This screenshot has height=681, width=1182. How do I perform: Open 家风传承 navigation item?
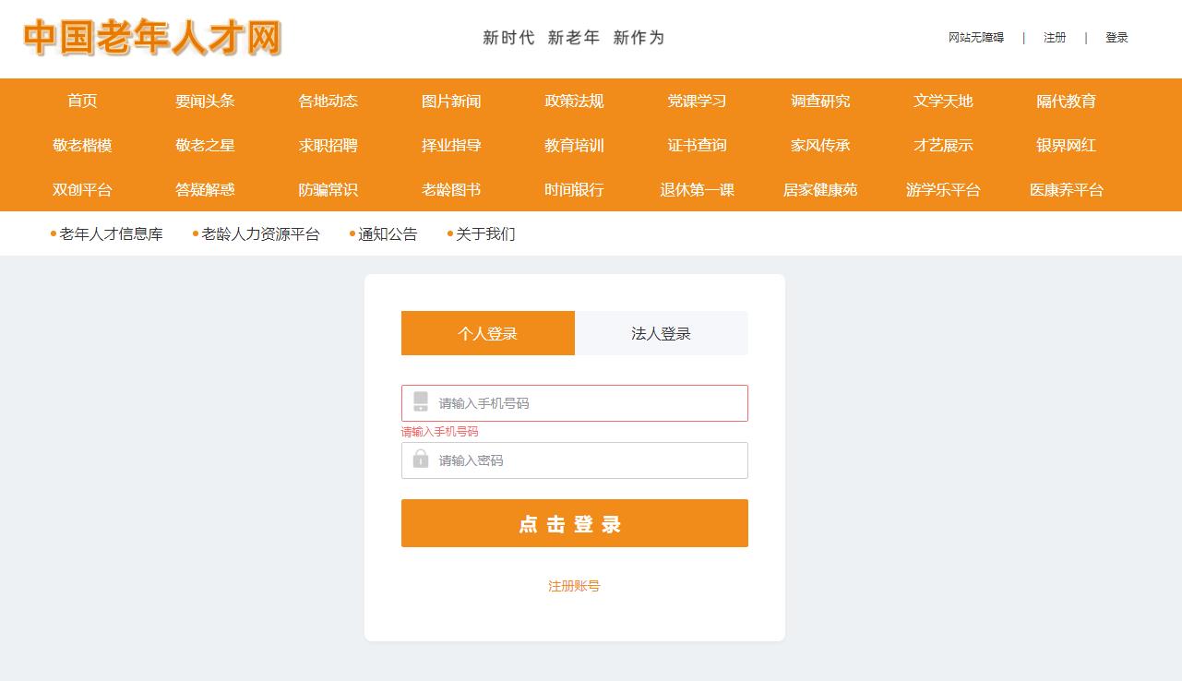click(x=820, y=145)
